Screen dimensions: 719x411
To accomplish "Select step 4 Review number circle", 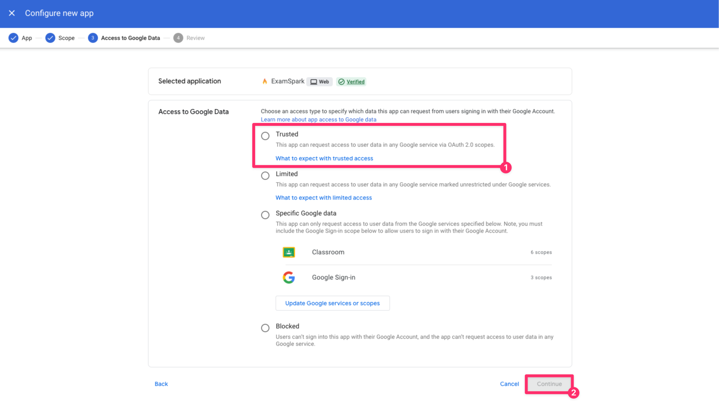I will point(178,38).
